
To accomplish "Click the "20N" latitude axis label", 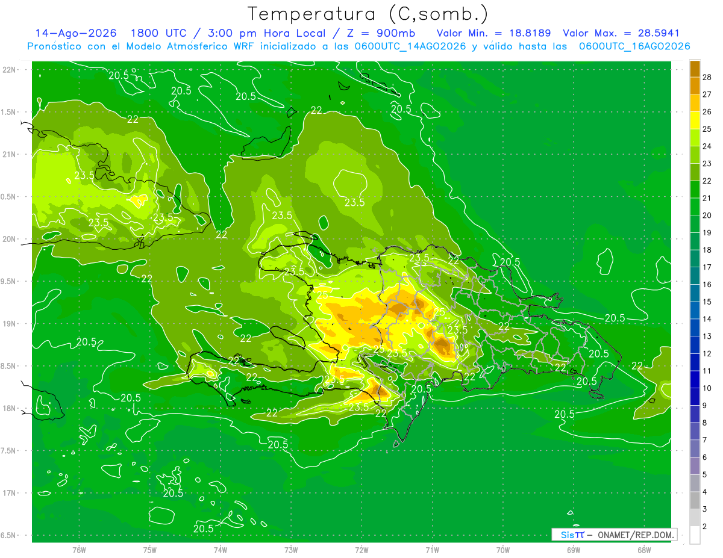I will click(8, 240).
